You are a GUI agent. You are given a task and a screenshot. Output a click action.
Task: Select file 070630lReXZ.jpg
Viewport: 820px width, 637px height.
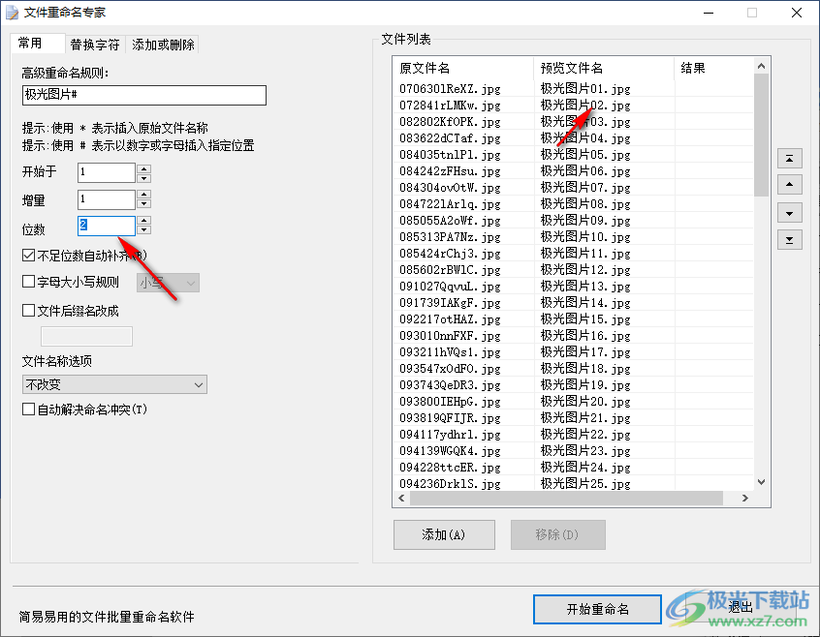coord(451,89)
